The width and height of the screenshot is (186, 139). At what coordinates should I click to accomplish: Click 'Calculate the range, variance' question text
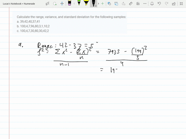tap(71, 17)
